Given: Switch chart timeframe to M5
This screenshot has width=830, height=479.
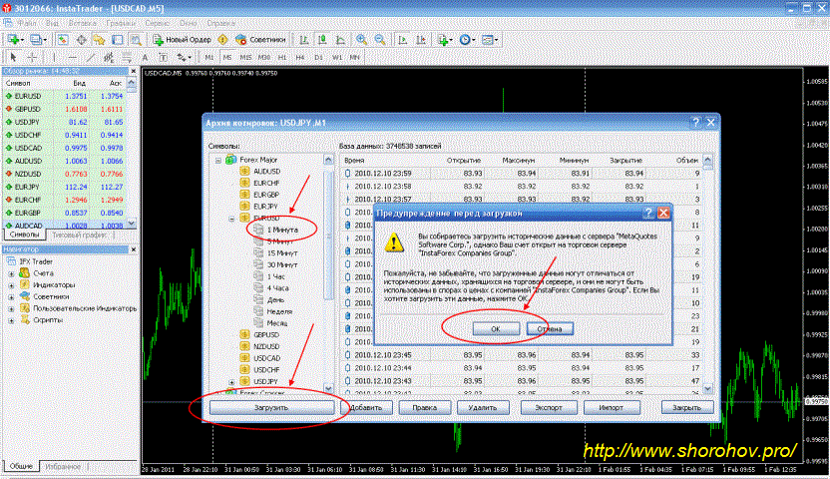Looking at the screenshot, I should point(227,57).
